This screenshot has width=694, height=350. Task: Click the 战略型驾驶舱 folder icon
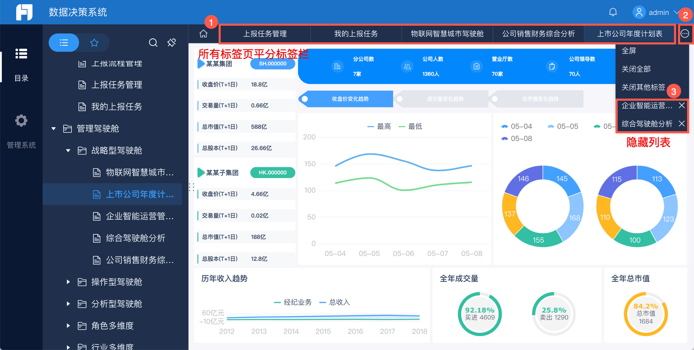(x=82, y=151)
